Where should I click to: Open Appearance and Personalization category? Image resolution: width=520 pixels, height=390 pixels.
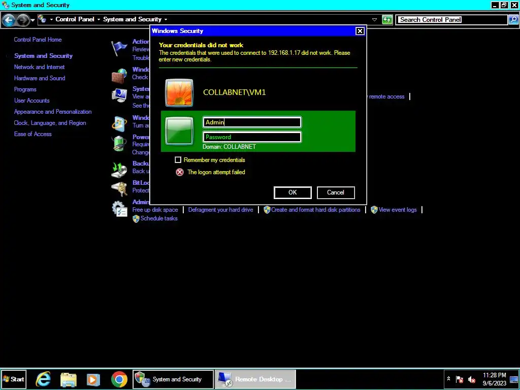coord(53,112)
